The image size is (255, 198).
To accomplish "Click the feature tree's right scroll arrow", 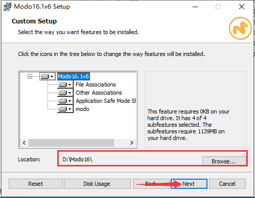I will click(x=132, y=143).
